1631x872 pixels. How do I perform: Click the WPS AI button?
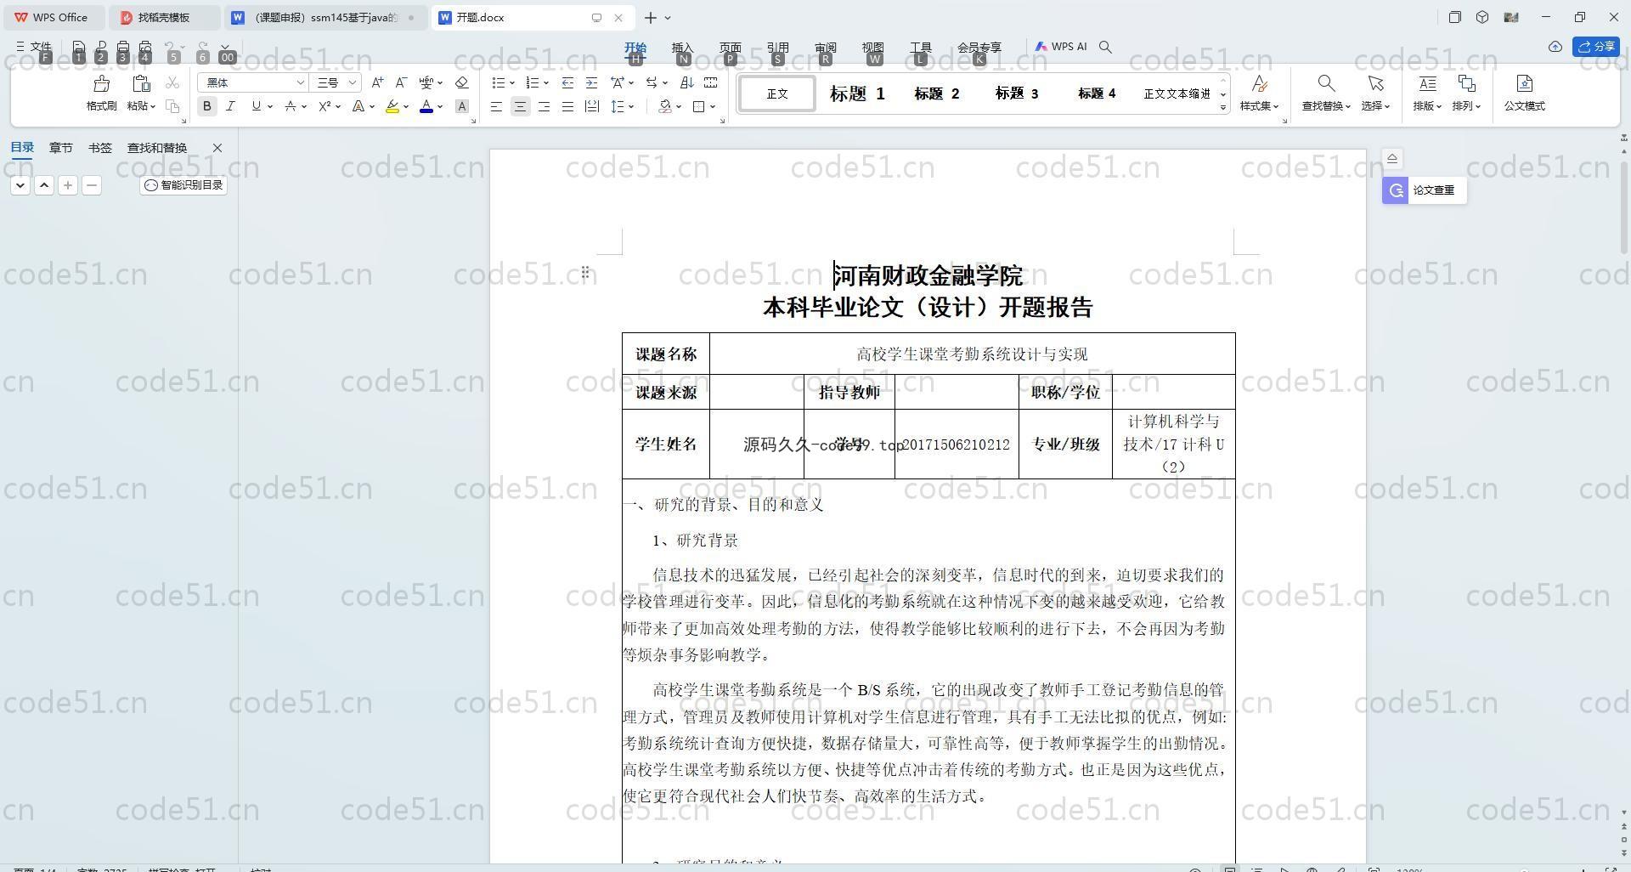point(1061,48)
